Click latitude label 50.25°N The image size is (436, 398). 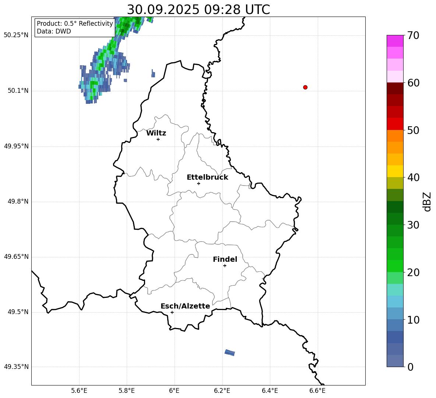(16, 35)
